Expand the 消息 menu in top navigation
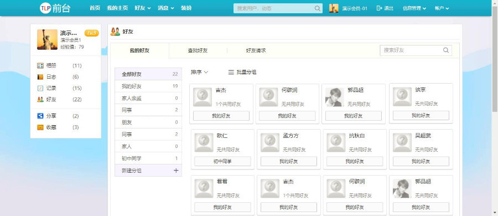The height and width of the screenshot is (216, 498). [166, 8]
